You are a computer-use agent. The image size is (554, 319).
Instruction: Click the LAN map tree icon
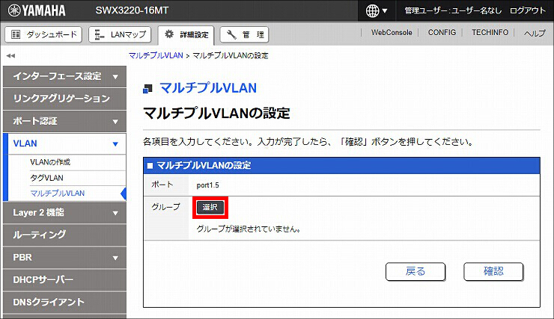(x=100, y=34)
